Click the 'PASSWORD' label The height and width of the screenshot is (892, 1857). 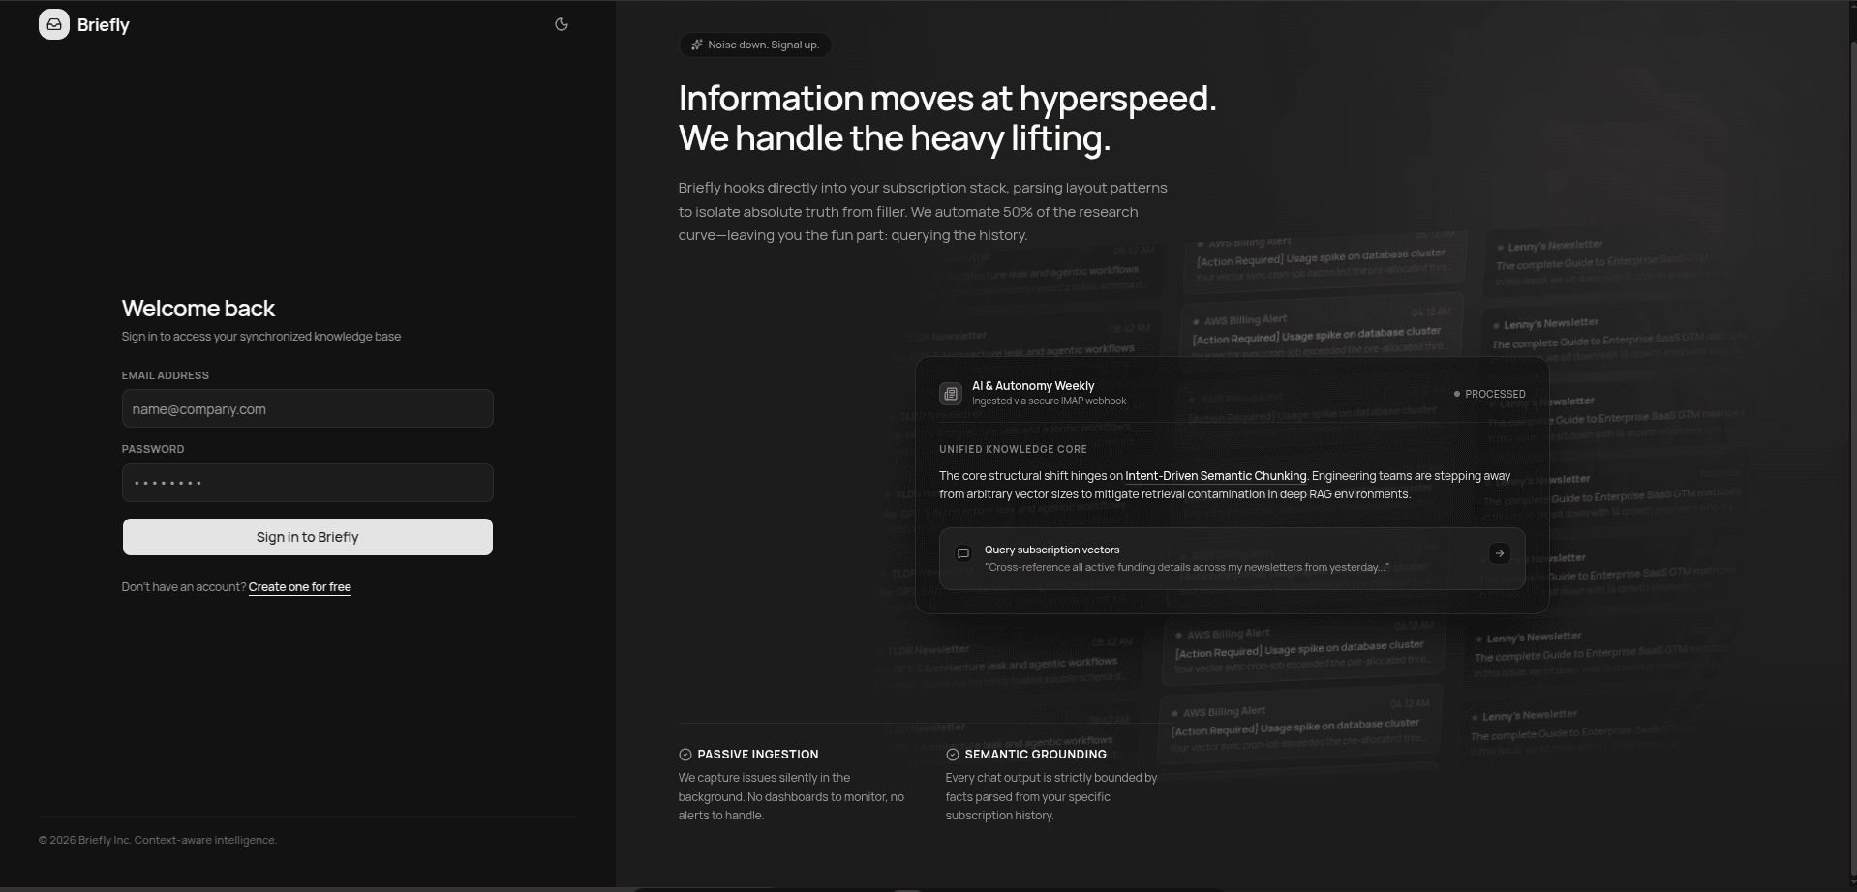click(153, 449)
